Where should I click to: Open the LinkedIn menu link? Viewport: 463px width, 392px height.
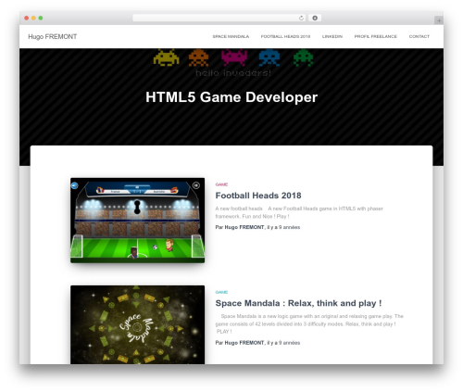click(x=332, y=36)
